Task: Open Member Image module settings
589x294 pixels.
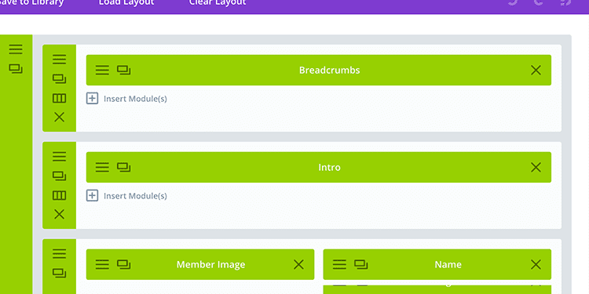Action: pos(102,264)
